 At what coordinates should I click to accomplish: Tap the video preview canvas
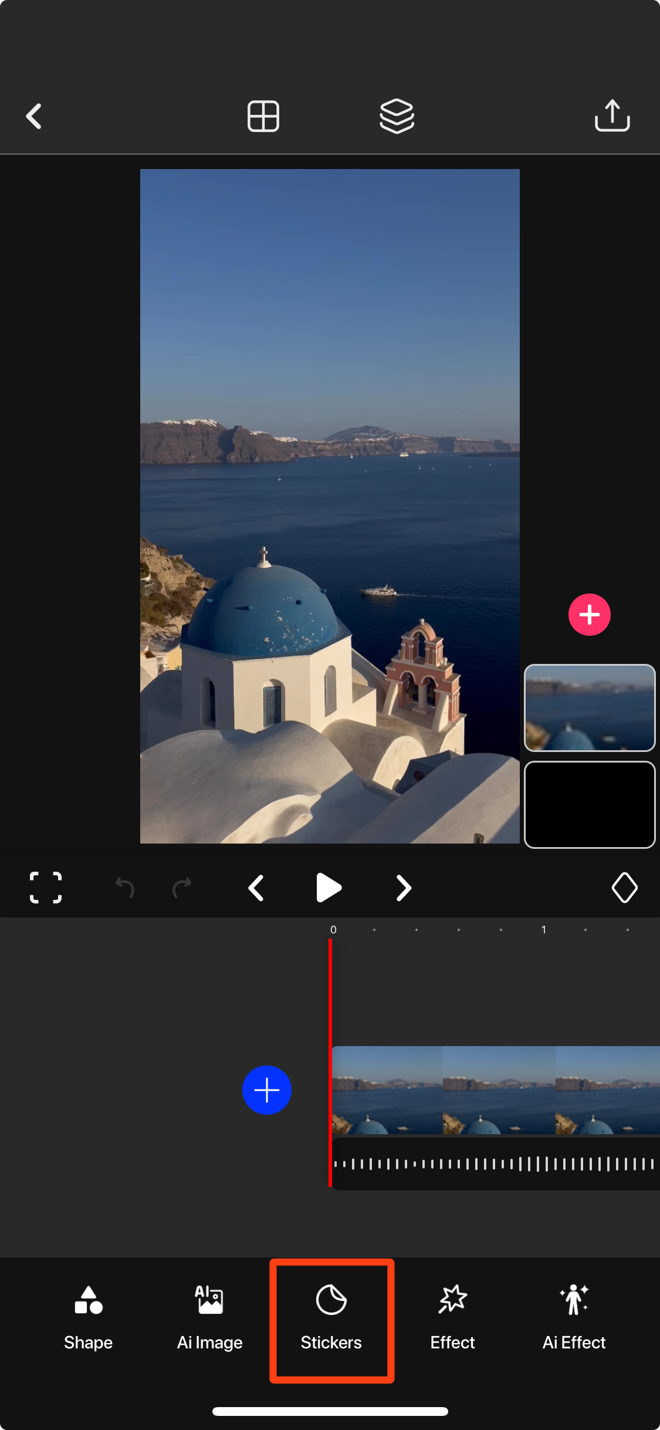tap(330, 506)
